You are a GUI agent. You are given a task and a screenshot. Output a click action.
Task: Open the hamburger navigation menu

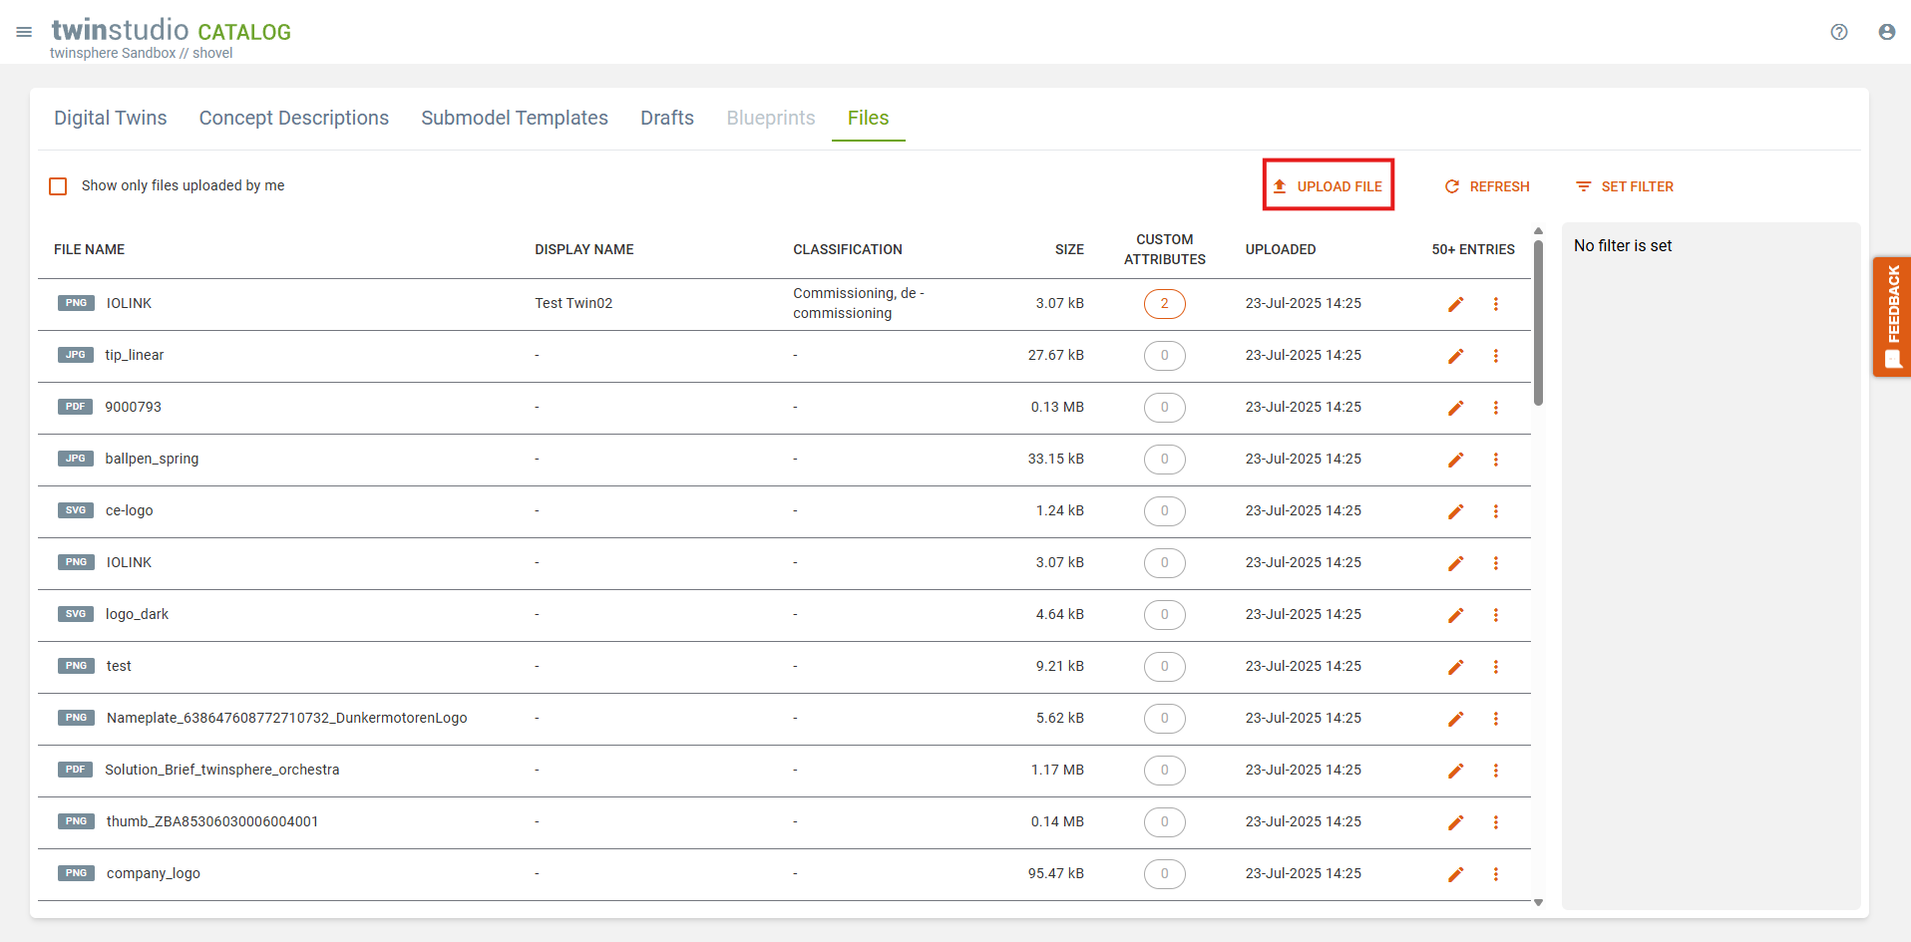pos(24,32)
